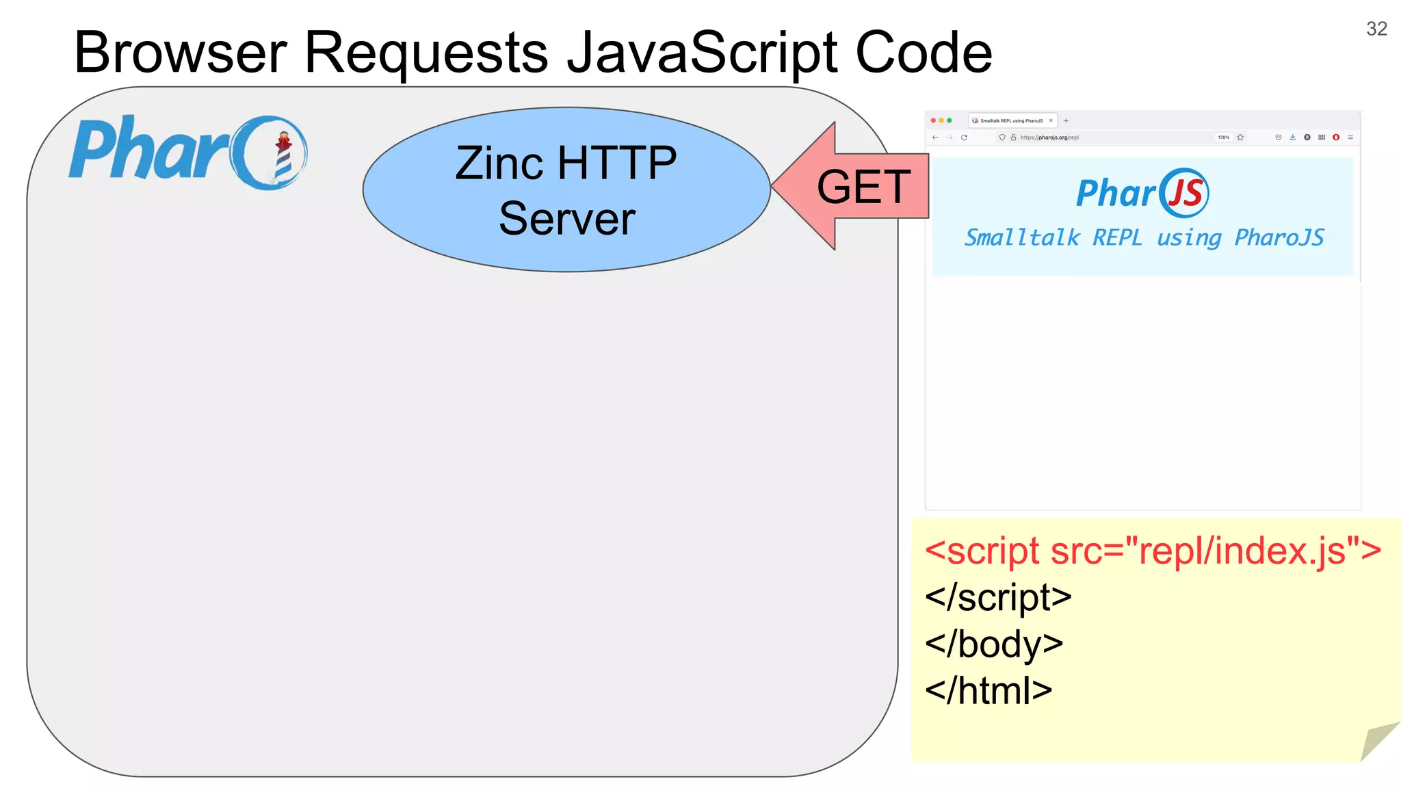This screenshot has width=1401, height=788.
Task: Click the padlock site info icon
Action: coord(1013,137)
